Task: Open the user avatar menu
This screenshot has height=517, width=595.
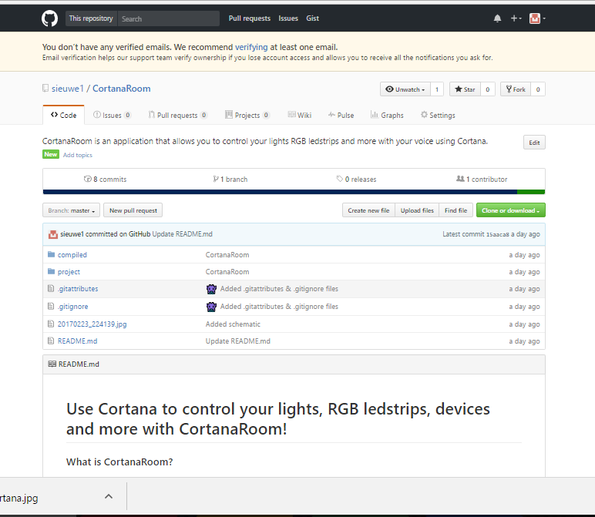Action: (x=537, y=18)
